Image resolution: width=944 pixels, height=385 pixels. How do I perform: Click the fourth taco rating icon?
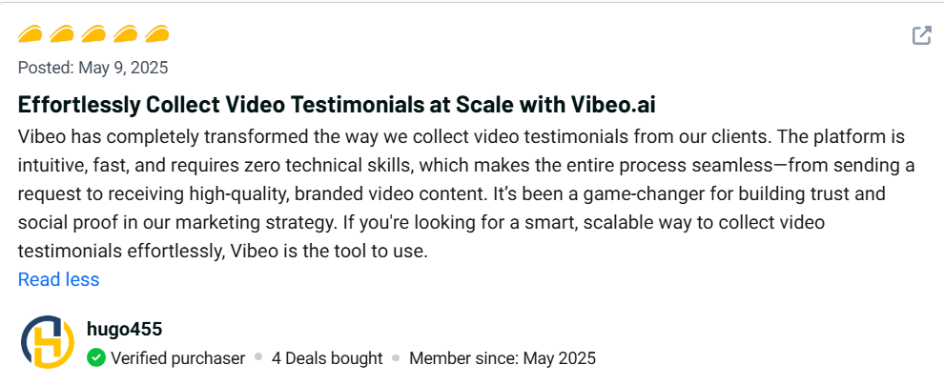pyautogui.click(x=125, y=35)
